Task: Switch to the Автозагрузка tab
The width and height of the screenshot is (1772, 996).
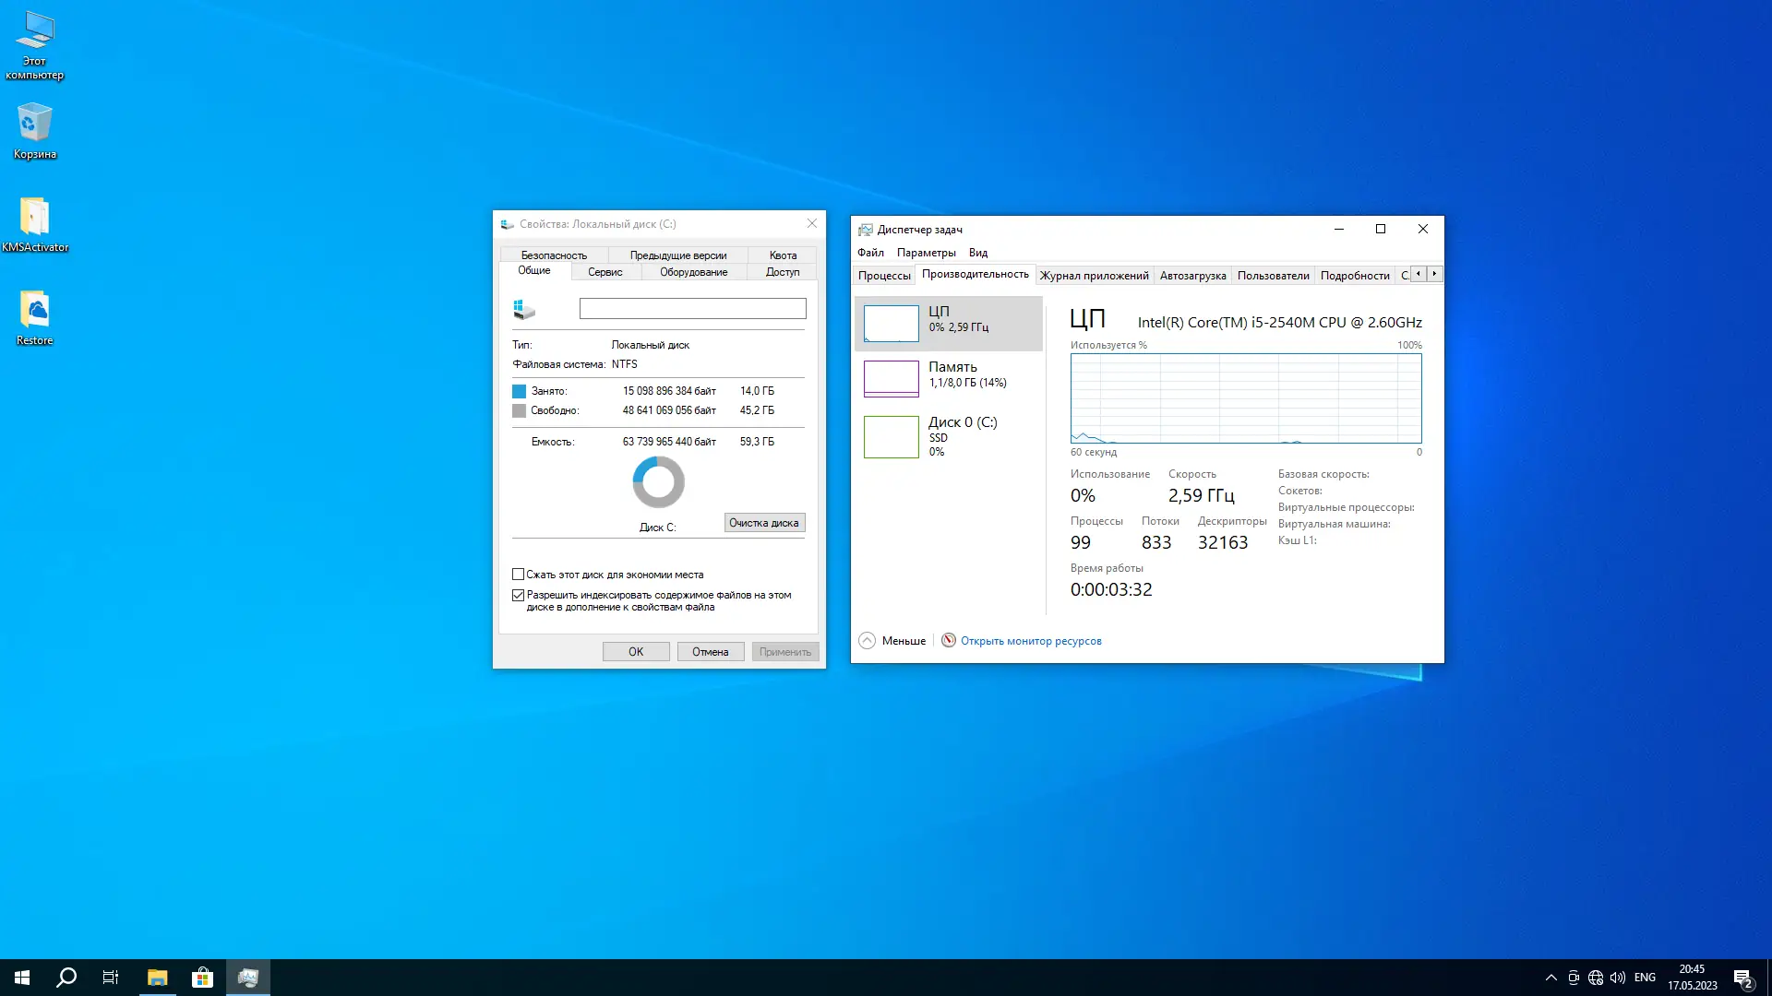Action: [1192, 276]
